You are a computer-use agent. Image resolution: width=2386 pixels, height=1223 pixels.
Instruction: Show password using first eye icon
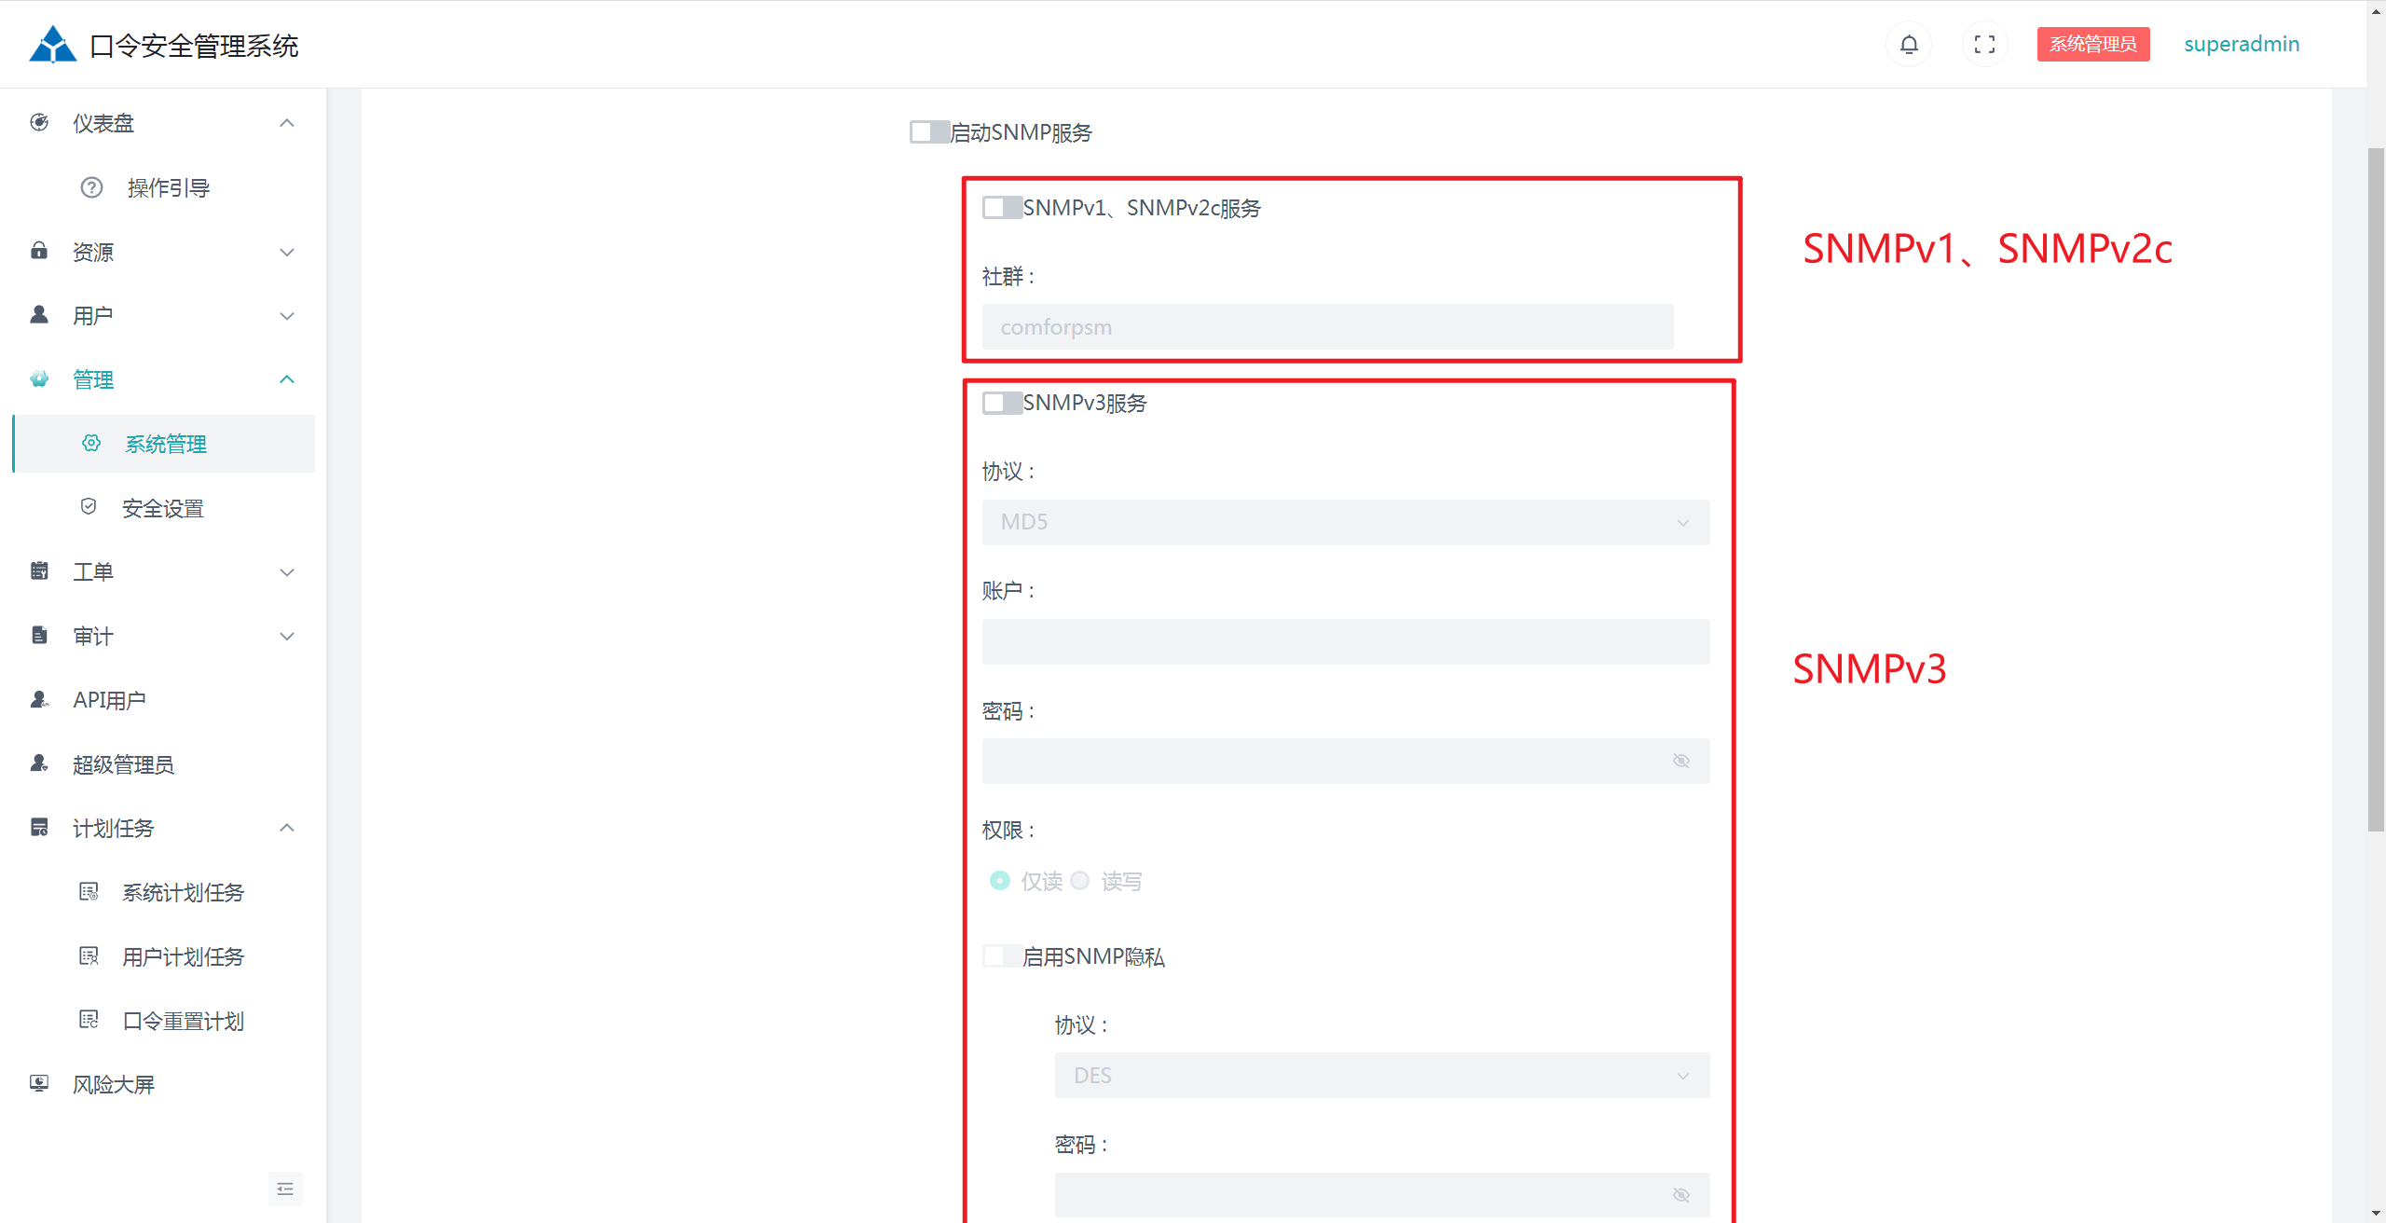coord(1680,761)
